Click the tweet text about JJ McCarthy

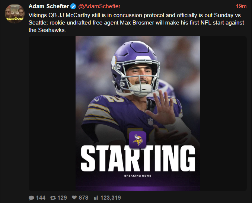tap(136, 23)
